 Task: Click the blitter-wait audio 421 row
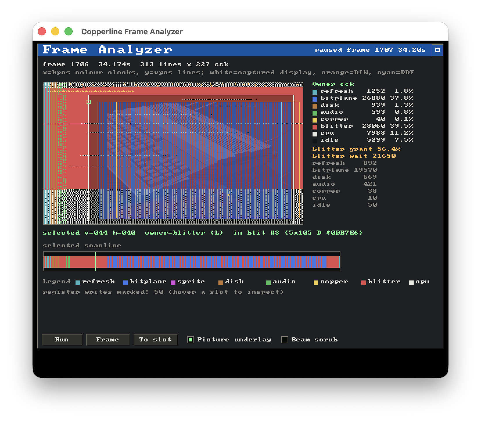click(x=345, y=184)
